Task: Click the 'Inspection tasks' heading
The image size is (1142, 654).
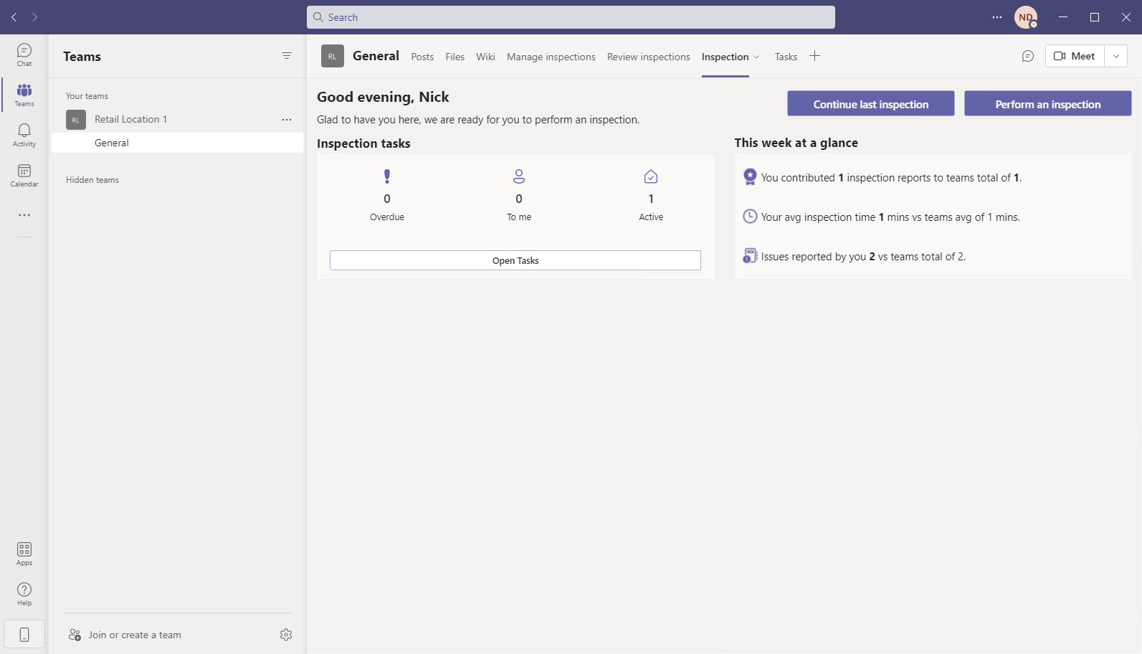Action: click(x=363, y=143)
